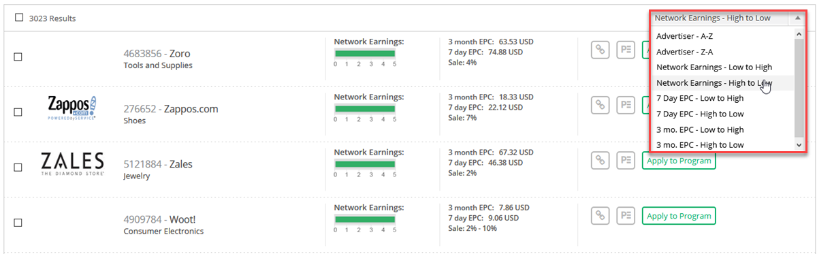Click the up arrow of the sort combo box

[x=797, y=18]
